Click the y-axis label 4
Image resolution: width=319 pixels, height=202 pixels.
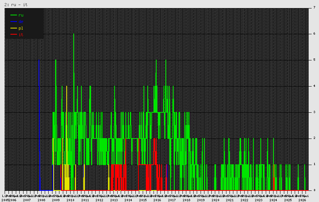pos(314,86)
